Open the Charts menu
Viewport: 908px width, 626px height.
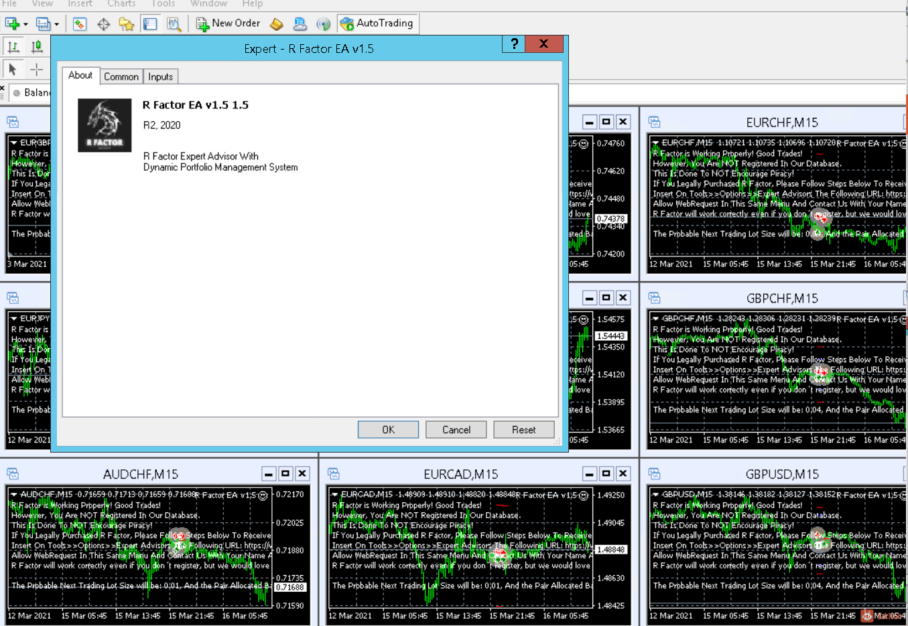121,3
